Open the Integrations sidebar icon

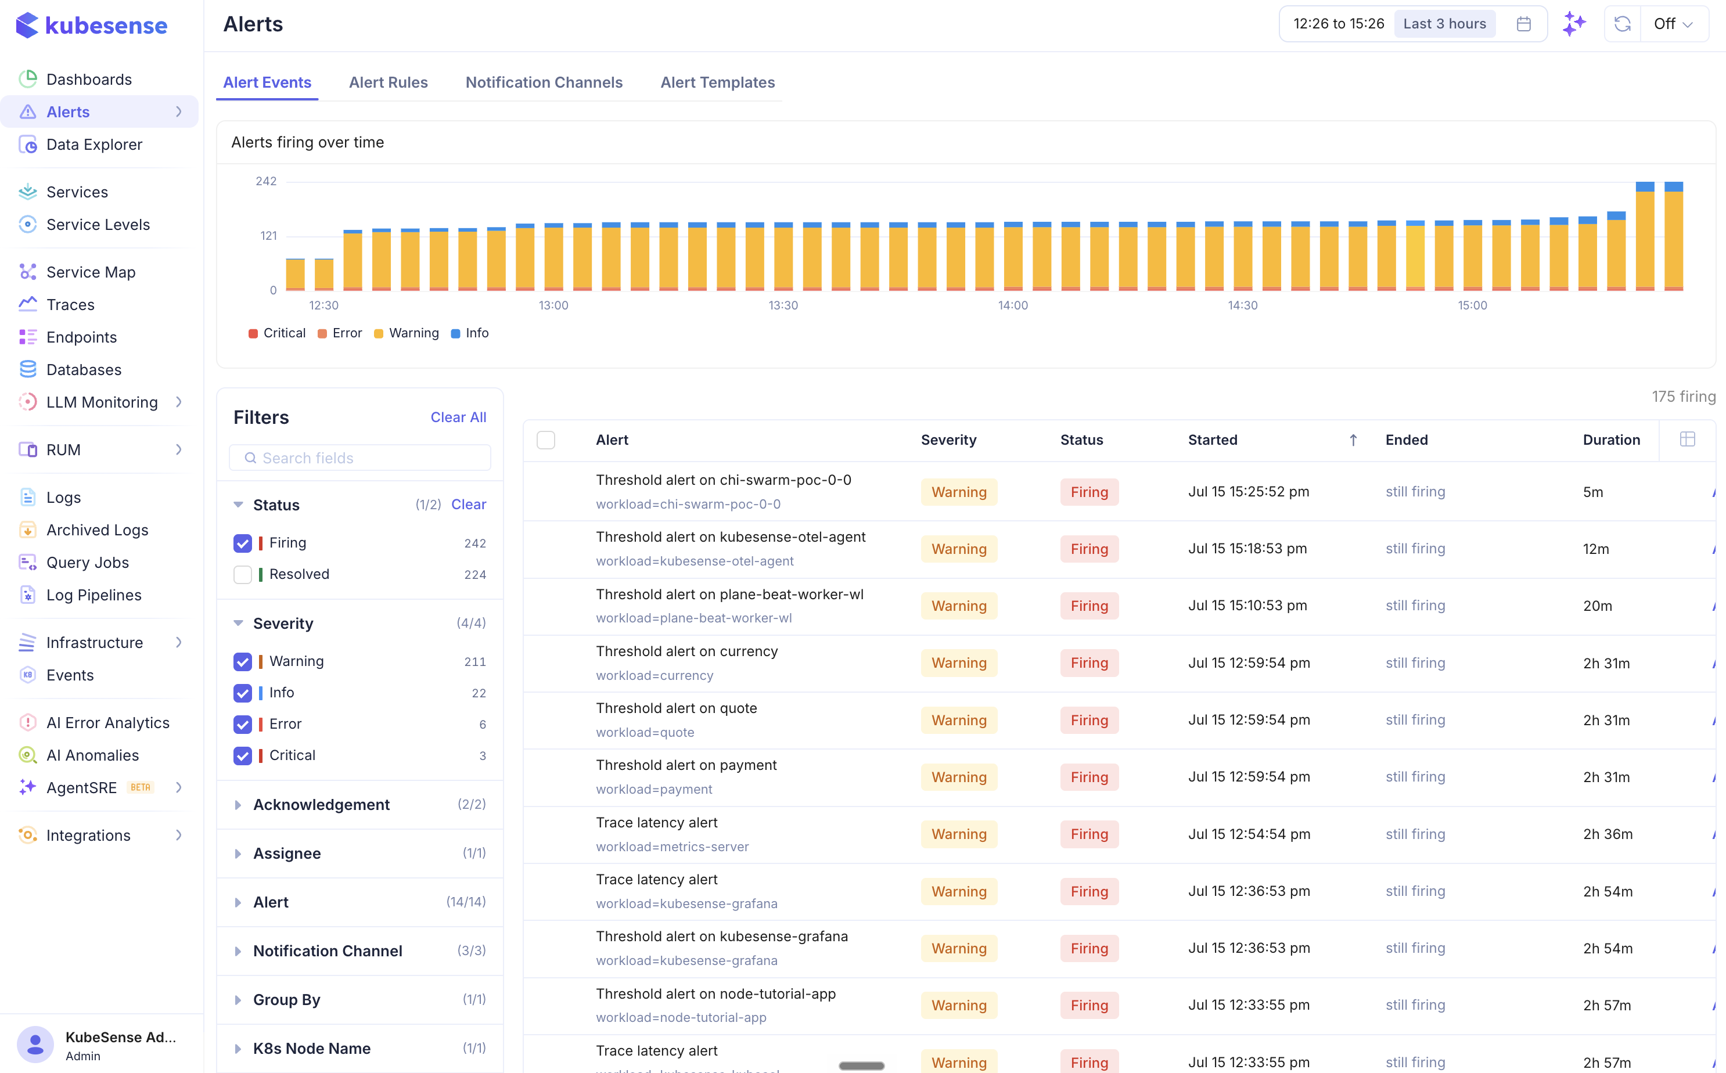click(x=28, y=834)
